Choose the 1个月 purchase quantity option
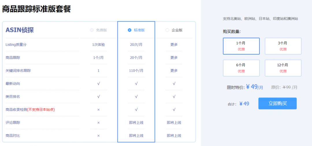This screenshot has width=312, height=146. [x=241, y=46]
